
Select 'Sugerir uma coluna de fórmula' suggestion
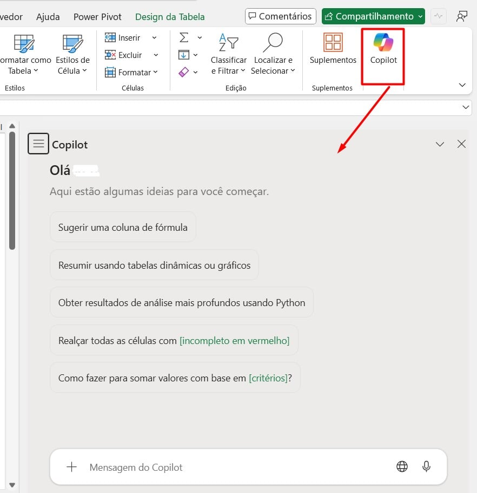(x=123, y=227)
